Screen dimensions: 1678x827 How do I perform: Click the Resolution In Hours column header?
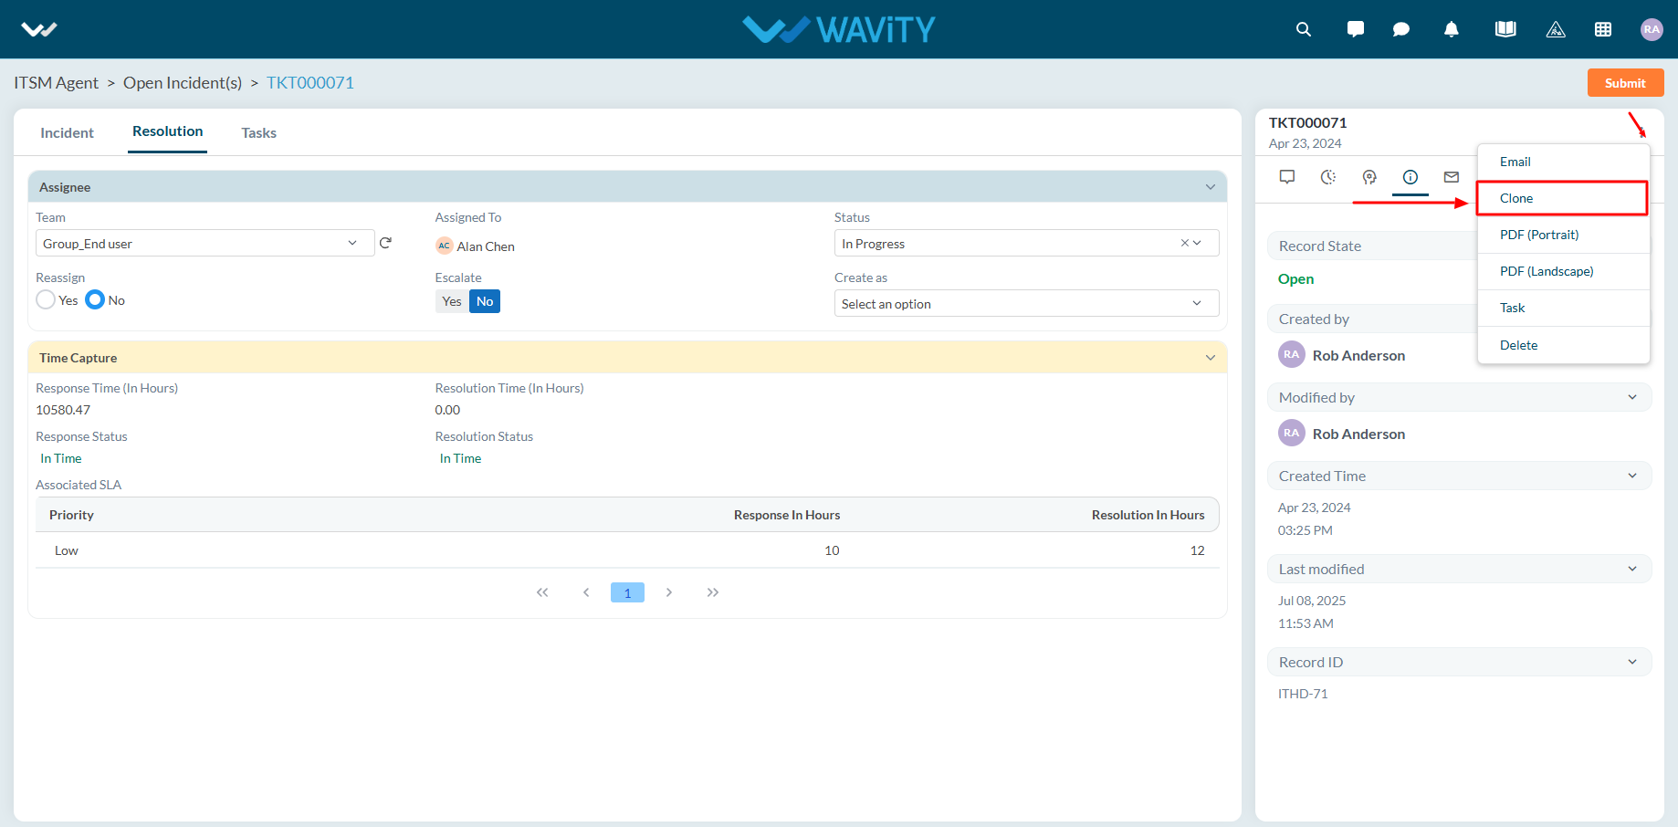coord(1148,515)
